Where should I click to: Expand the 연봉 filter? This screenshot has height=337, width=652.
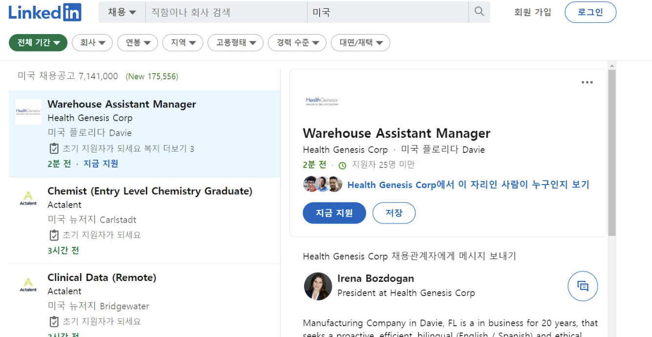(138, 43)
